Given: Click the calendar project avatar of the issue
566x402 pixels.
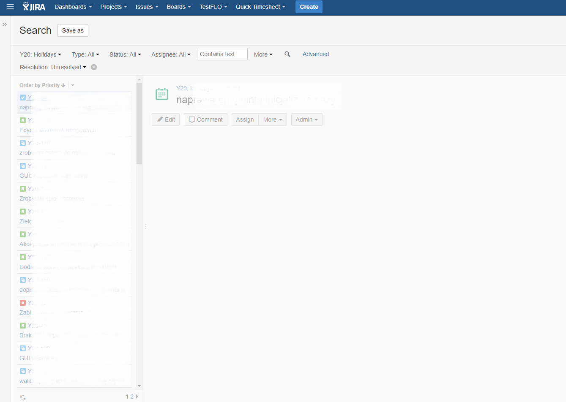Looking at the screenshot, I should (162, 94).
